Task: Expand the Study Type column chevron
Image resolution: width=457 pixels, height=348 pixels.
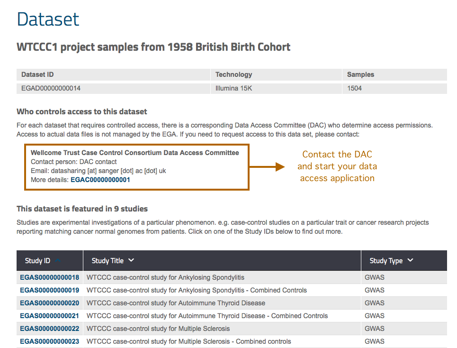Action: pos(410,260)
